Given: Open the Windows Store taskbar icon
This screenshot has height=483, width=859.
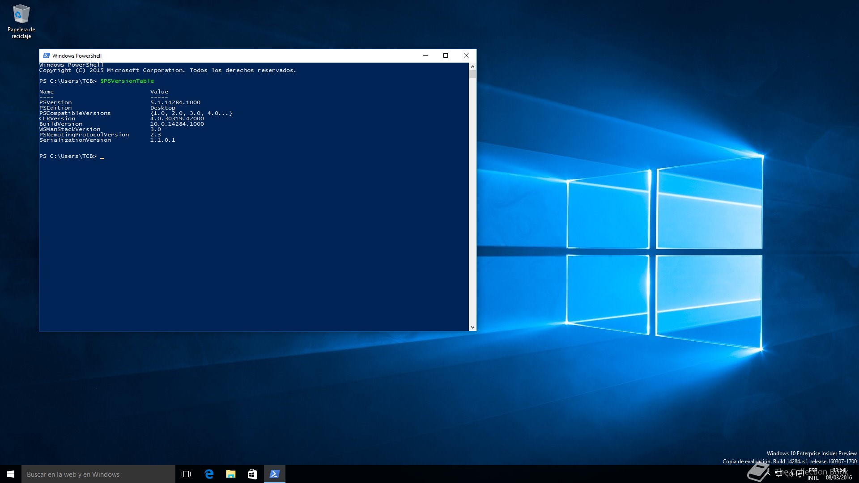Looking at the screenshot, I should (x=252, y=474).
